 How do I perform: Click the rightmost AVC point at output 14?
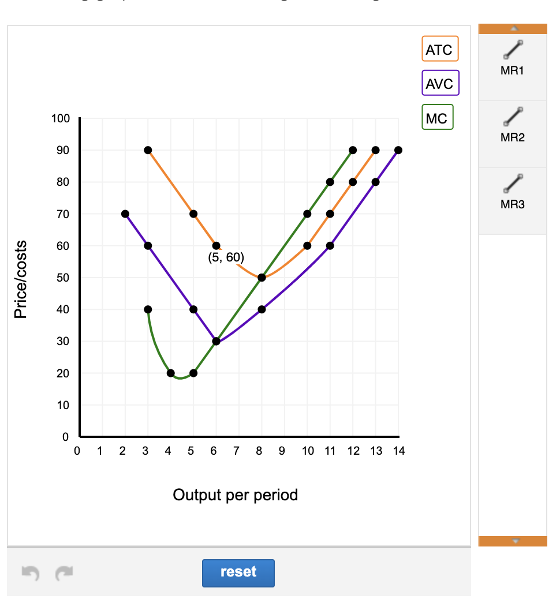[398, 149]
